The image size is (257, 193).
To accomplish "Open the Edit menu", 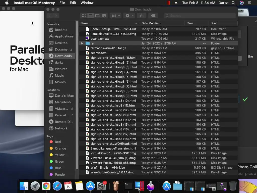I will pos(73,3).
